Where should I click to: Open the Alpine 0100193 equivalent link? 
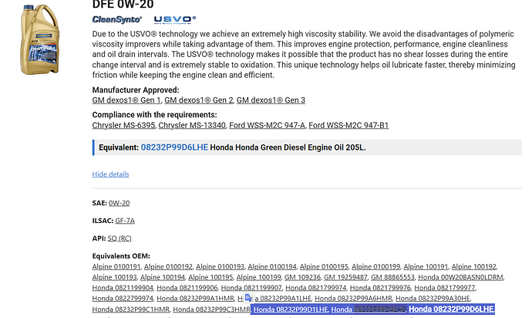(221, 267)
